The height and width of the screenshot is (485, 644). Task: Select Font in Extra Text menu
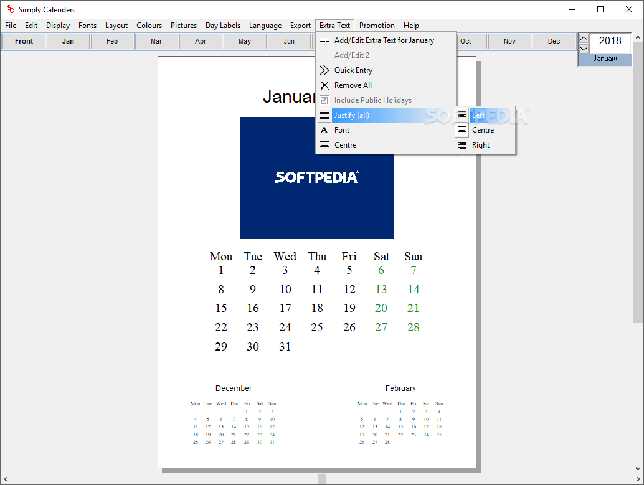click(x=386, y=130)
